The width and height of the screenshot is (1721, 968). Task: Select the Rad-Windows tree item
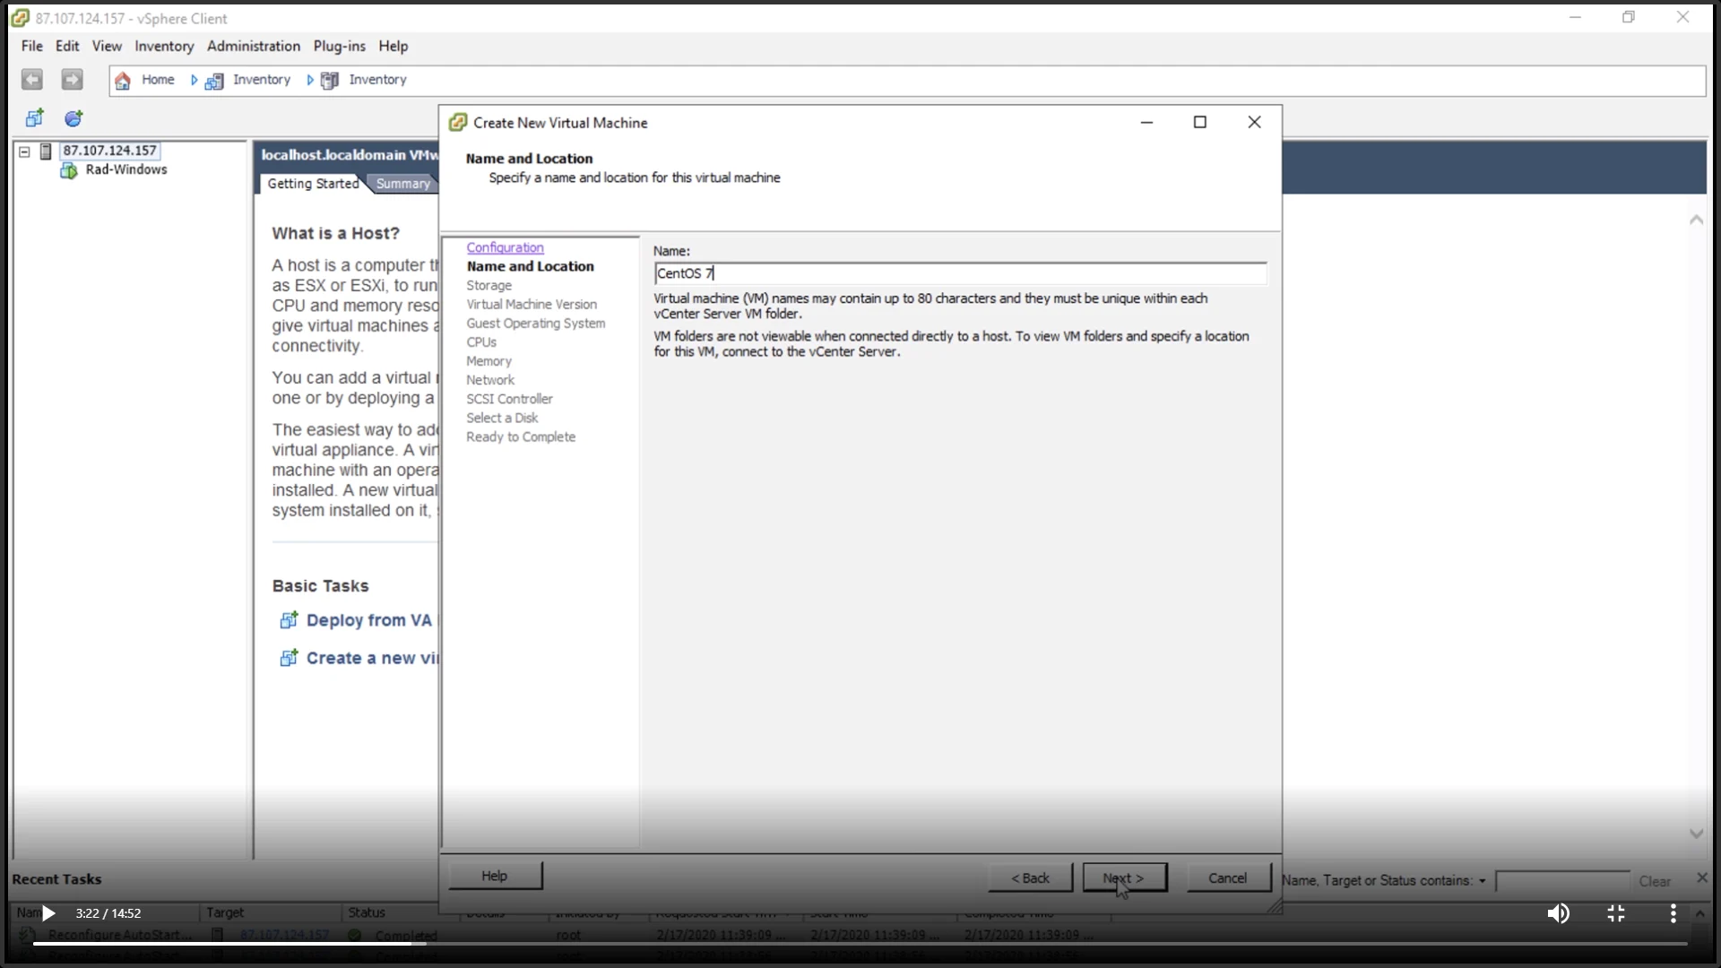tap(126, 169)
